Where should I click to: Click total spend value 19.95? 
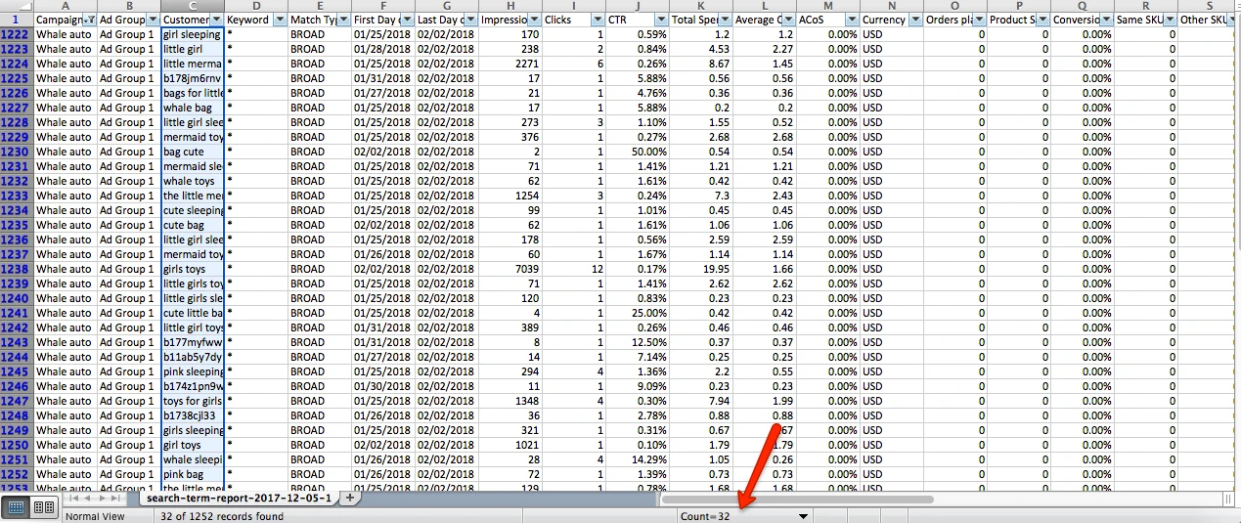click(x=701, y=269)
